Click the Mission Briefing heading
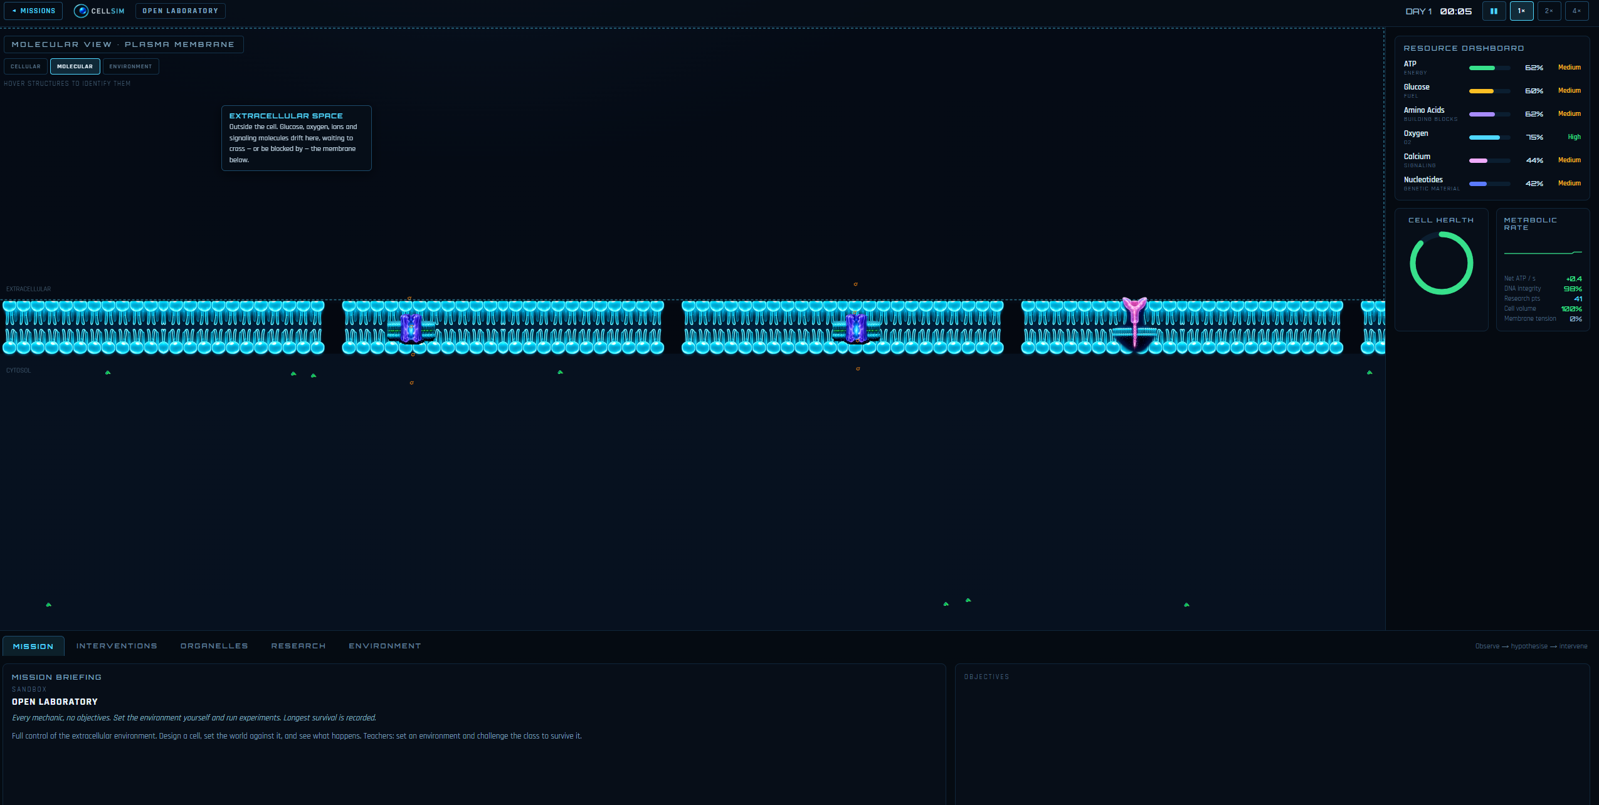 point(56,677)
